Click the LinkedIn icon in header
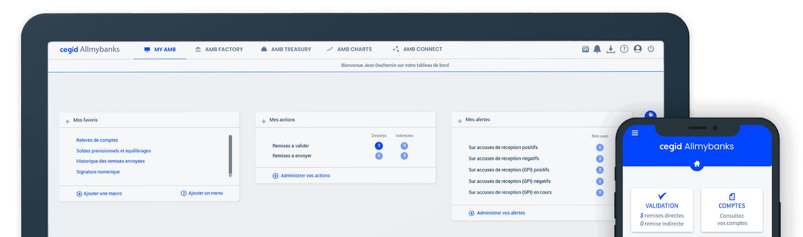The width and height of the screenshot is (803, 237). (585, 49)
